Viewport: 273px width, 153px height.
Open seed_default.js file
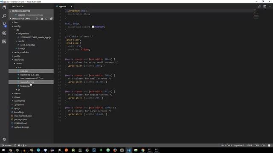[x=27, y=45]
